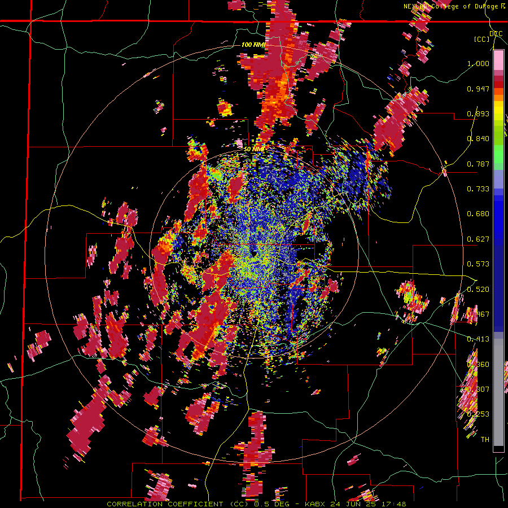Click the TH threshold label in legend
The height and width of the screenshot is (508, 508).
click(x=485, y=440)
